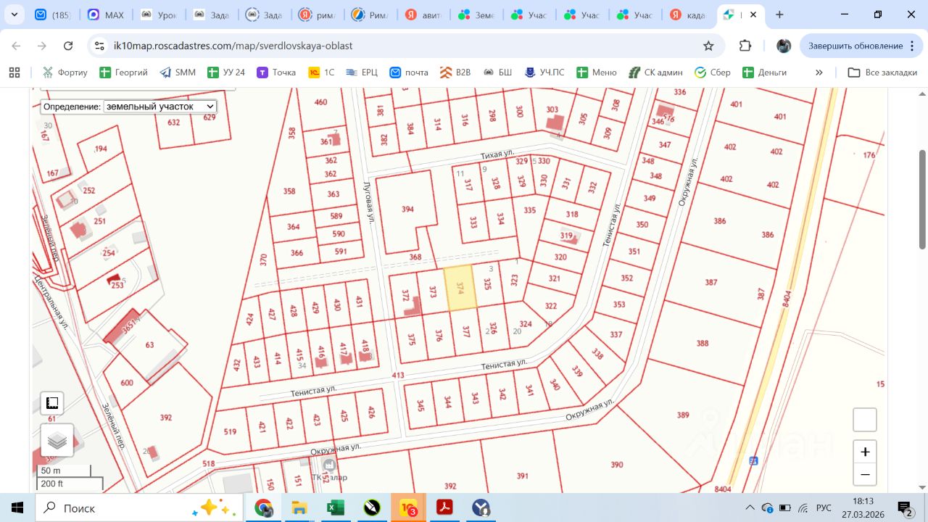Viewport: 928px width, 522px height.
Task: Open File Explorer from the taskbar
Action: point(299,507)
